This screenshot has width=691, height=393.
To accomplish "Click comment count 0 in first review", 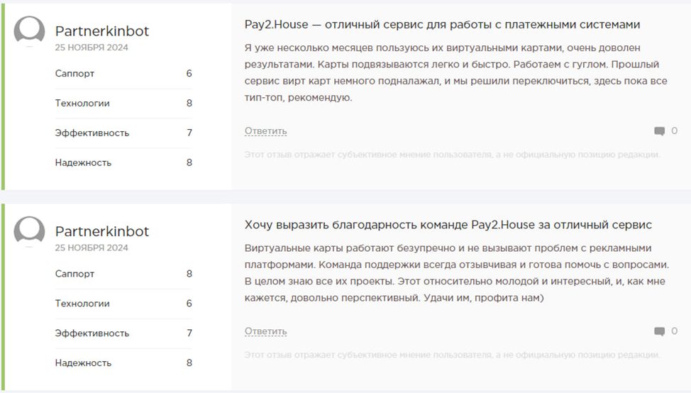I will [674, 131].
